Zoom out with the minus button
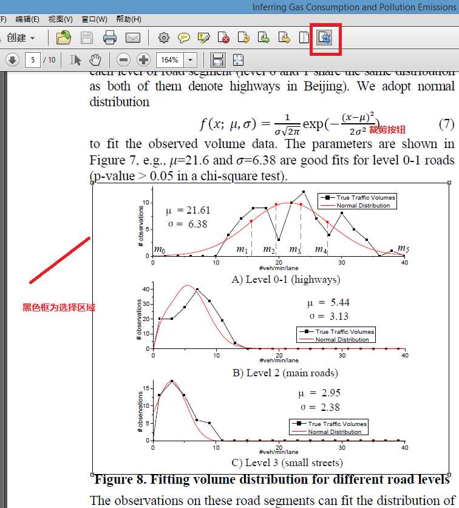 tap(123, 60)
